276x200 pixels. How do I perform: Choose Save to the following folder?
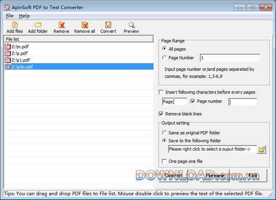tap(164, 140)
